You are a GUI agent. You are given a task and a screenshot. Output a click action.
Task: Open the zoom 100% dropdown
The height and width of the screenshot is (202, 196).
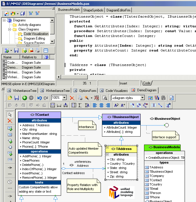(x=64, y=98)
